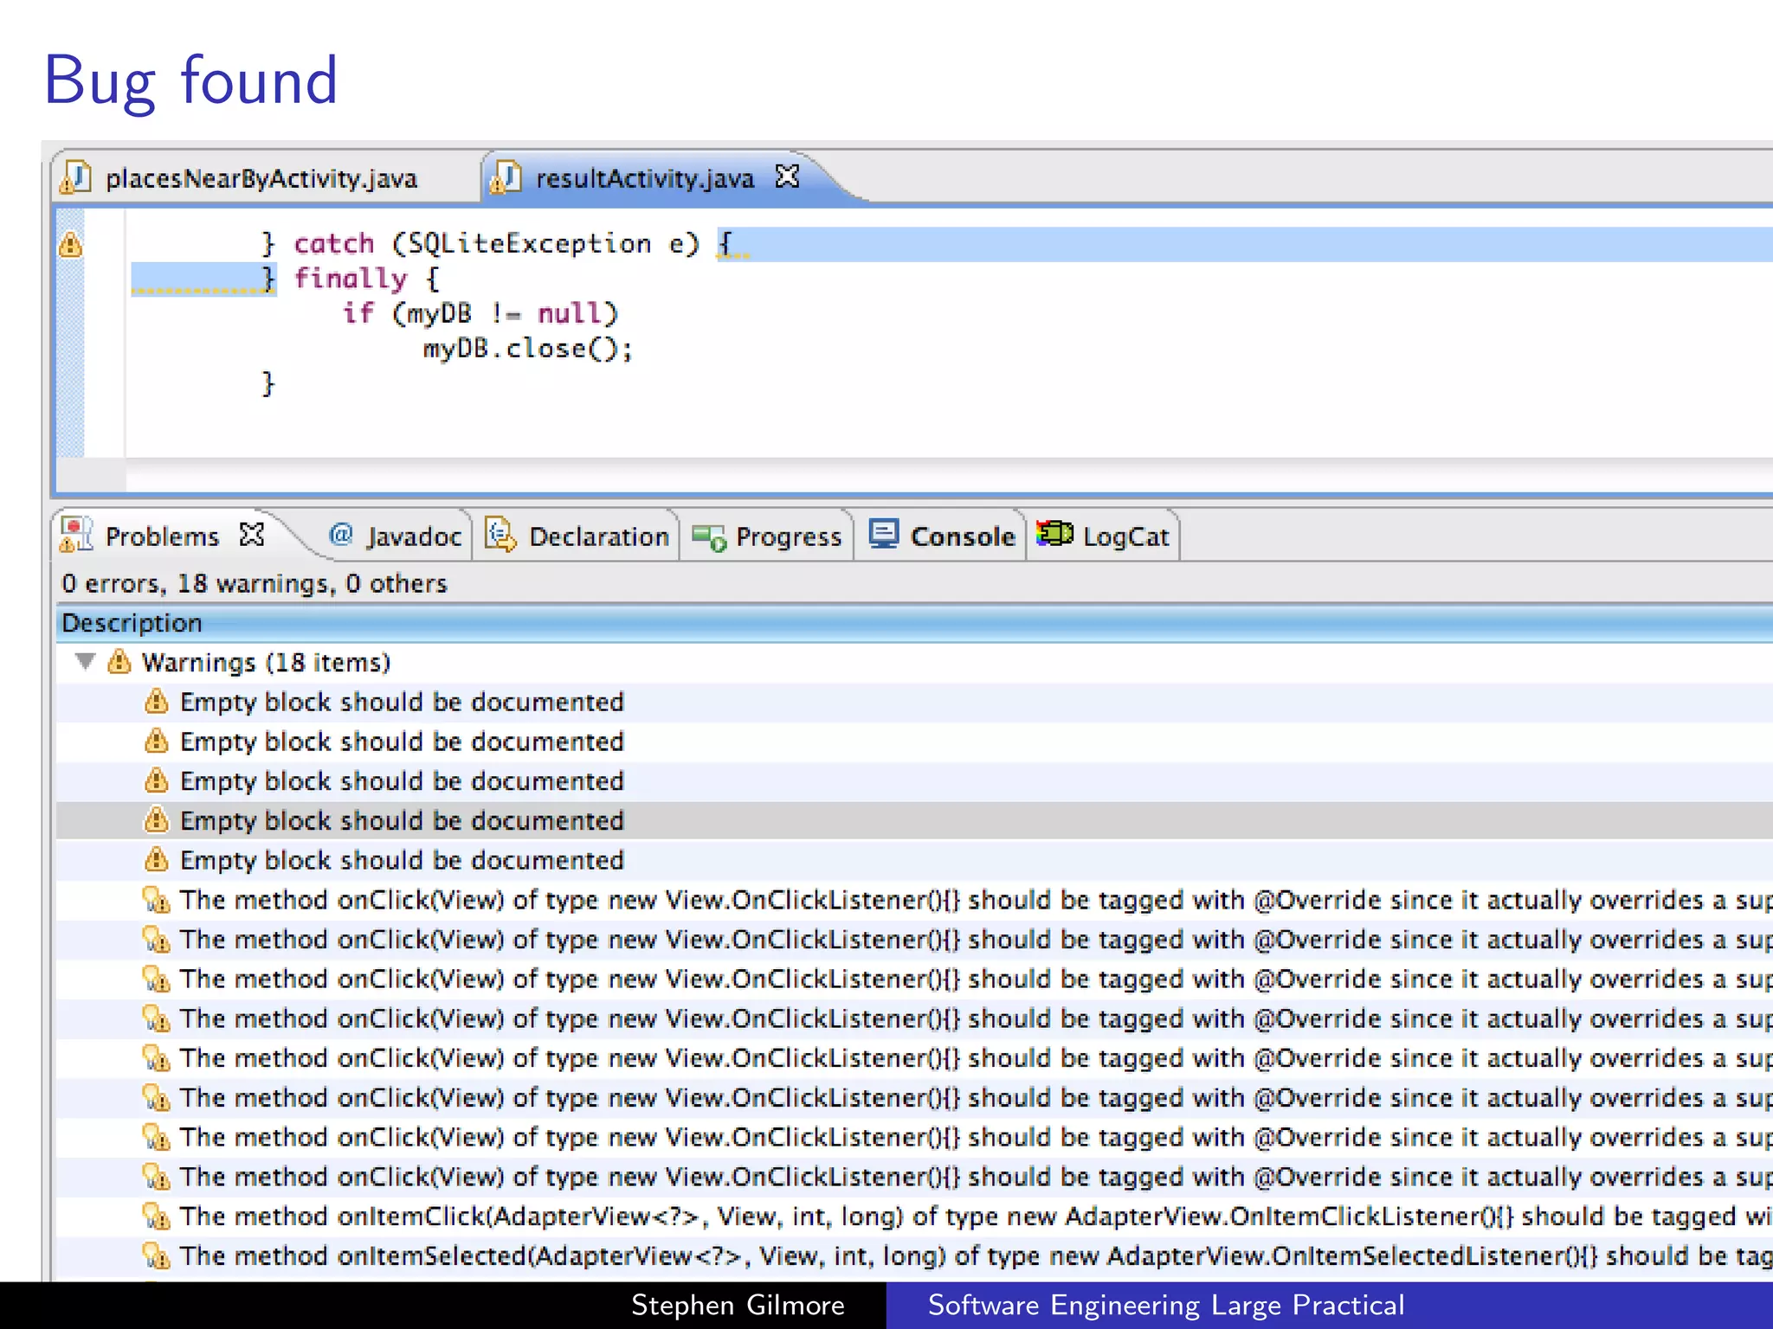Screen dimensions: 1773x1329
Task: Click the Javadoc @ icon
Action: tap(341, 535)
